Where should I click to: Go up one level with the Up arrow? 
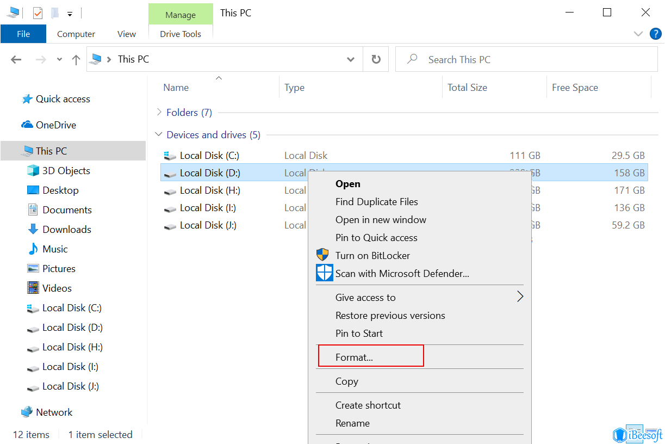tap(76, 60)
